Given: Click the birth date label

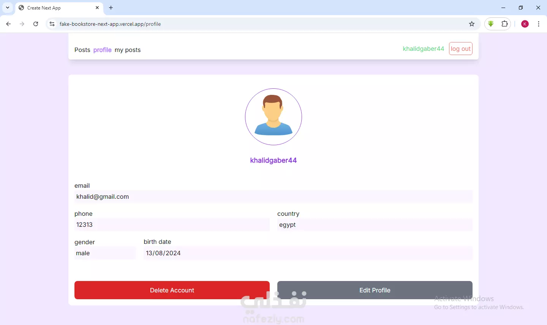Looking at the screenshot, I should (x=157, y=242).
